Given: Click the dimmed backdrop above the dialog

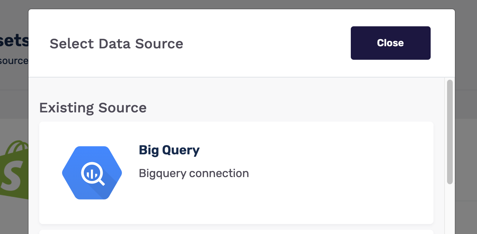Looking at the screenshot, I should point(235,4).
